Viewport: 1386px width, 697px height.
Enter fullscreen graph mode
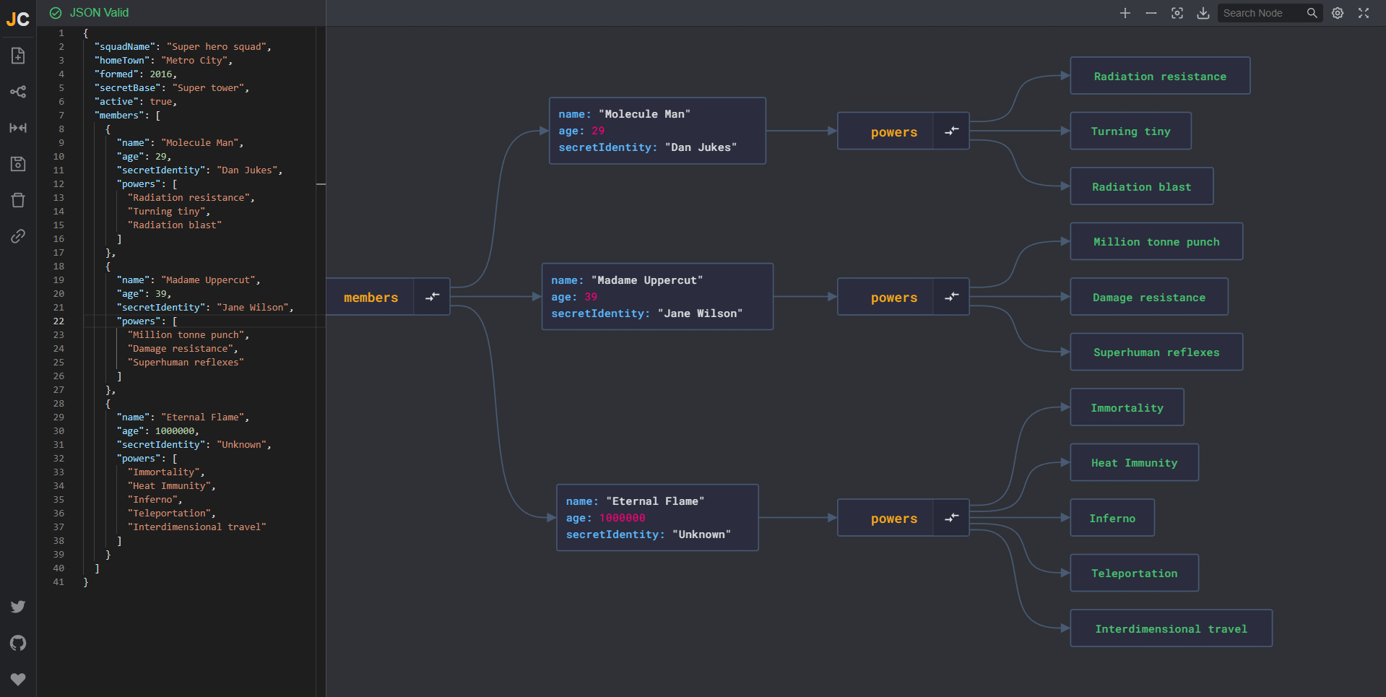click(1364, 13)
